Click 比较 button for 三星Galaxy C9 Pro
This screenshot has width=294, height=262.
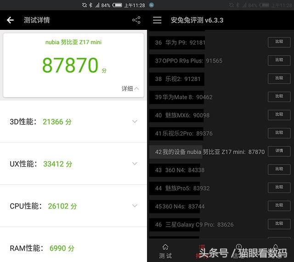[279, 224]
